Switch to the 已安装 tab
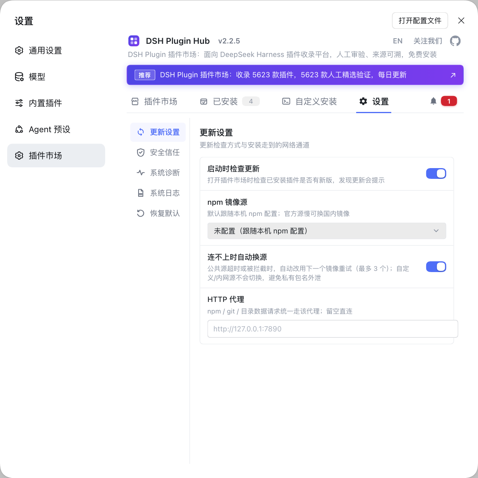478x478 pixels. pyautogui.click(x=230, y=102)
